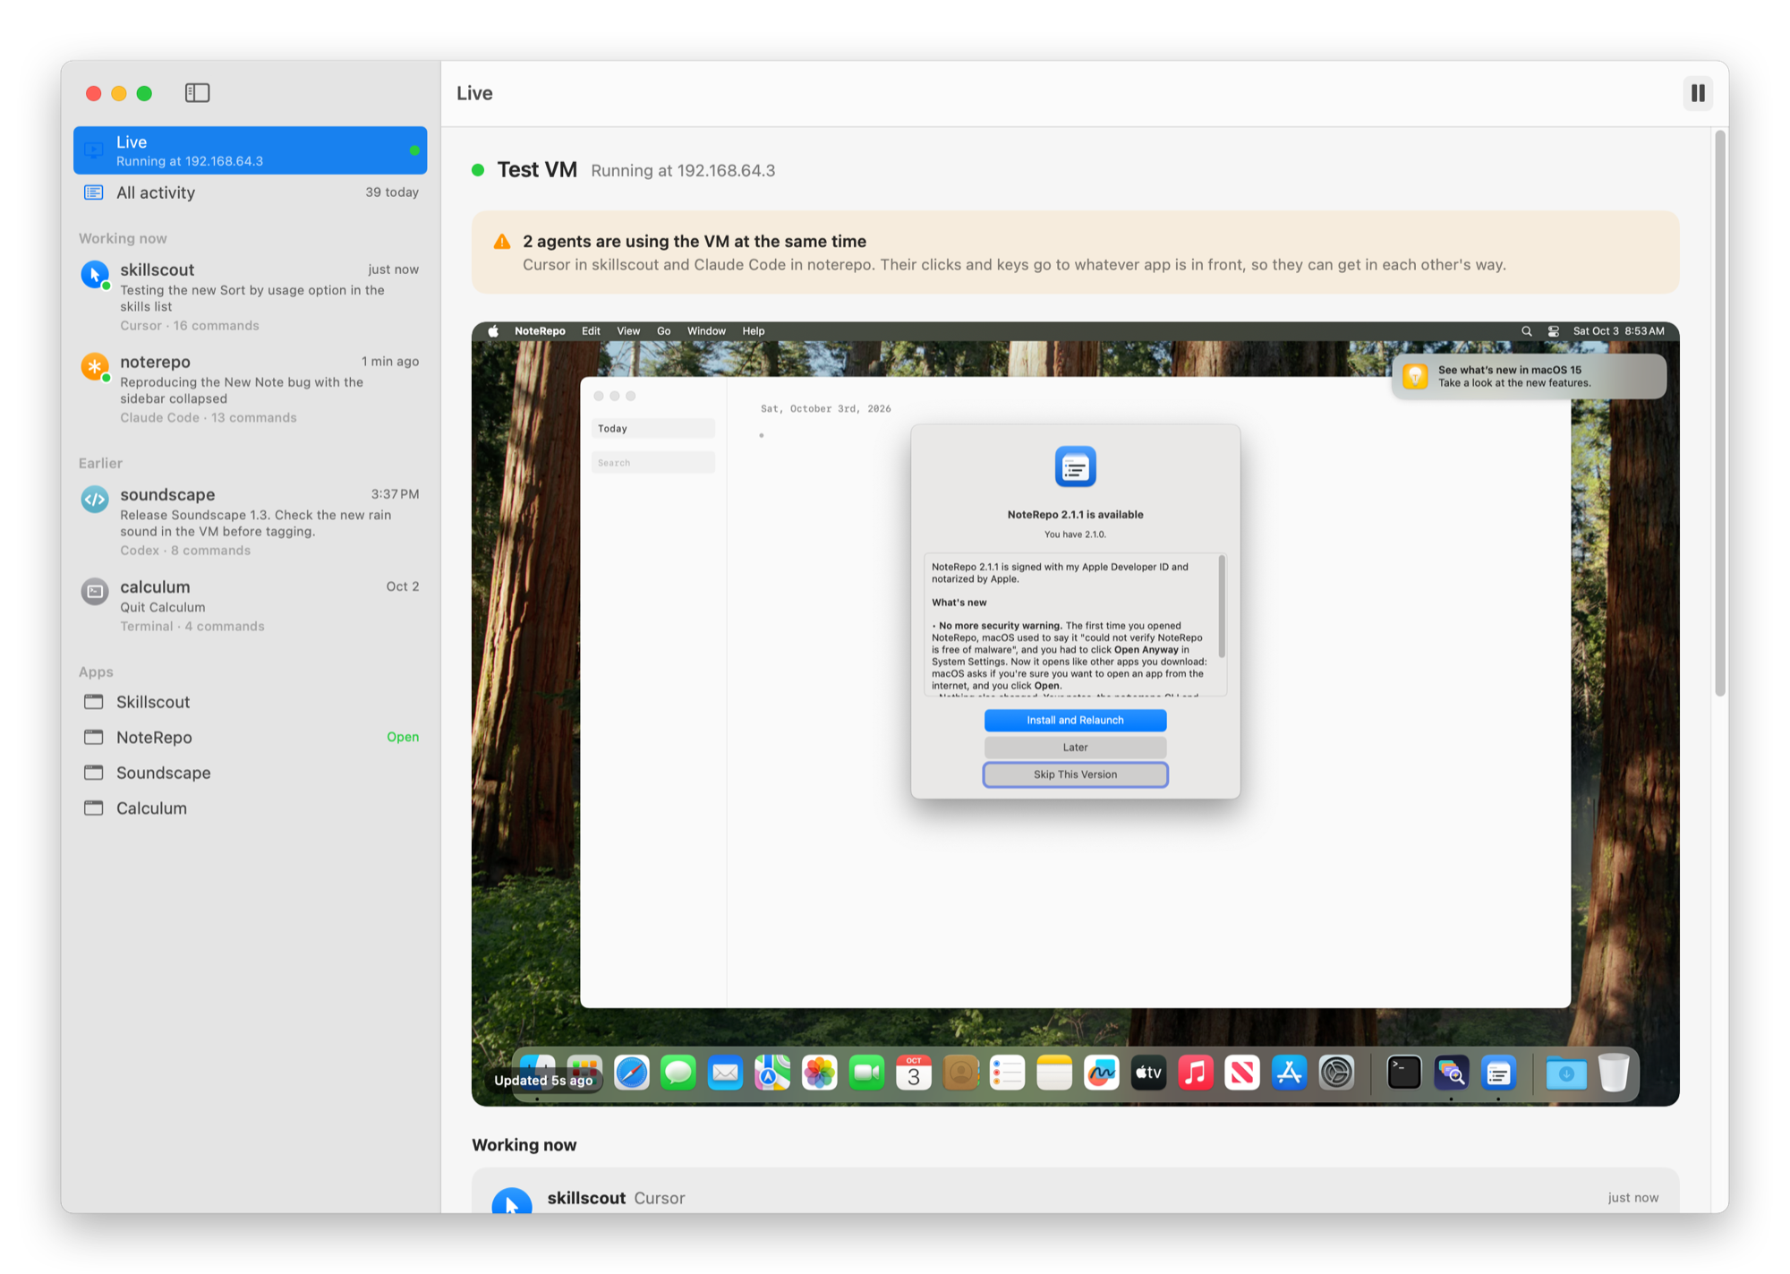Click the soundscape Codex avatar icon
1790x1274 pixels.
click(x=95, y=499)
